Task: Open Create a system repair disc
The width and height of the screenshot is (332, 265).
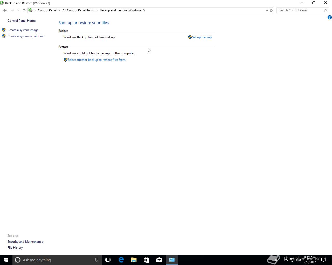Action: pyautogui.click(x=26, y=36)
